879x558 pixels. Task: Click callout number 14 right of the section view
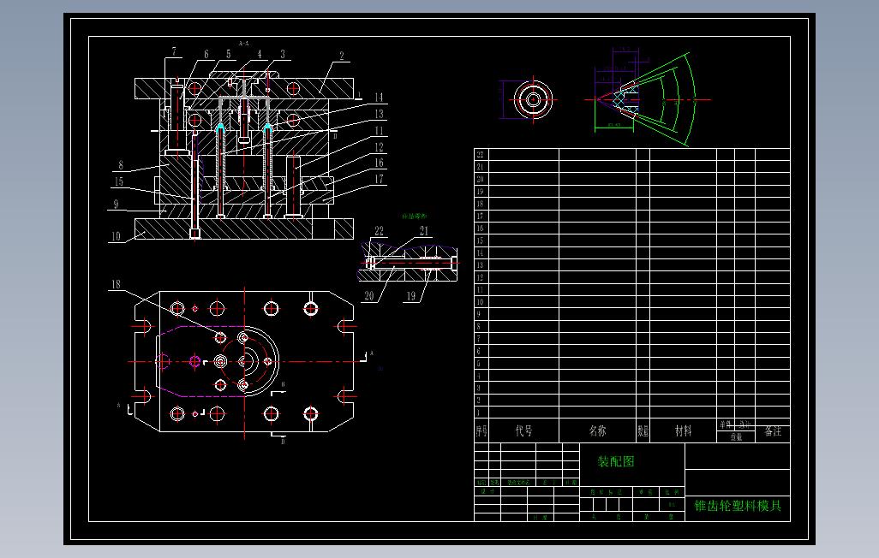pos(379,98)
